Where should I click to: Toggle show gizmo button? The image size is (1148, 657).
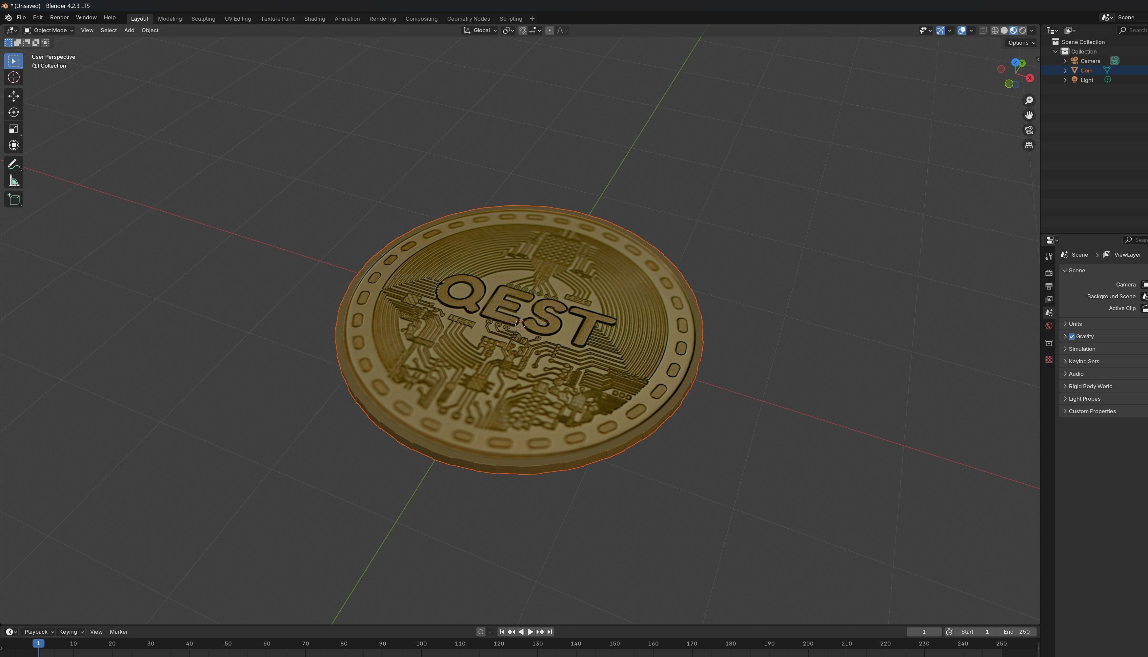coord(940,30)
